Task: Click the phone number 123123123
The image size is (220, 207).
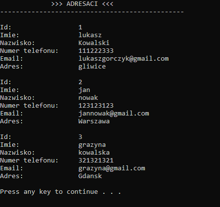Action: pos(96,106)
